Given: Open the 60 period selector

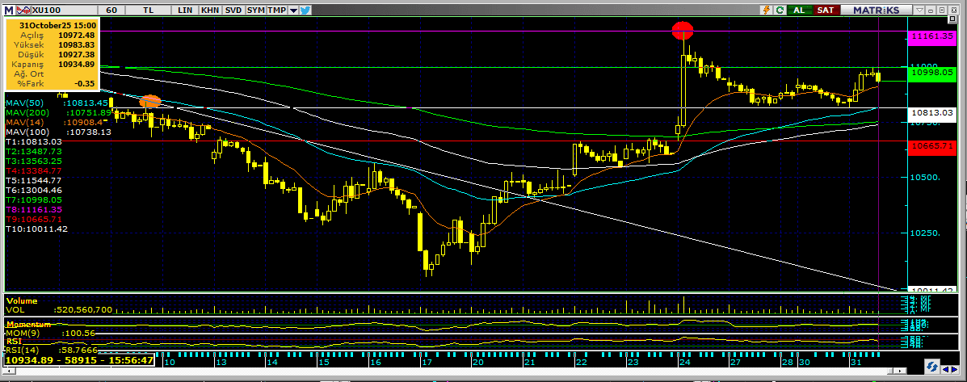Looking at the screenshot, I should [111, 10].
